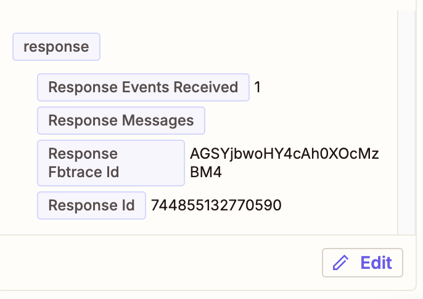Select the Response Id field label
Image resolution: width=423 pixels, height=299 pixels.
coord(91,205)
